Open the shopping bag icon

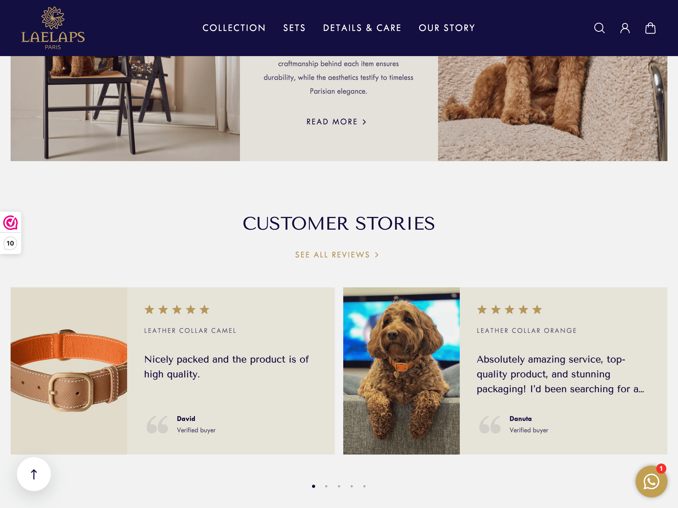[x=650, y=28]
